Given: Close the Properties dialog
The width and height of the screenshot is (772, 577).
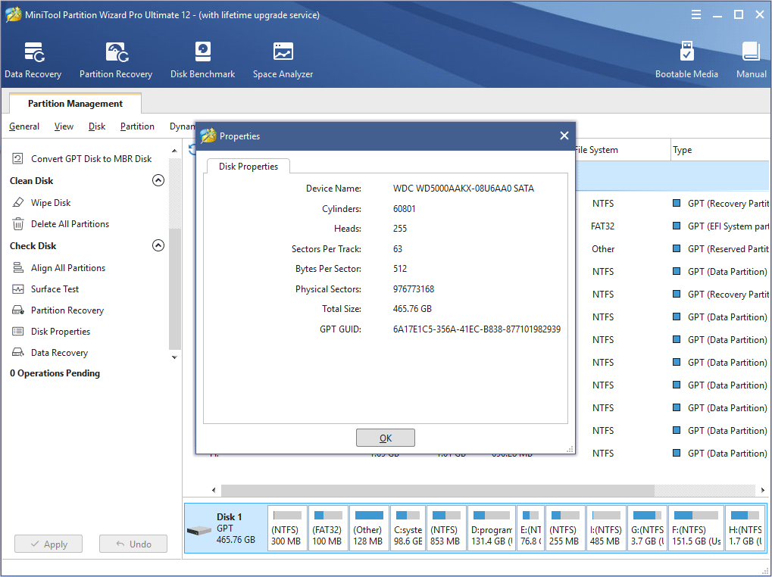Looking at the screenshot, I should [x=564, y=136].
